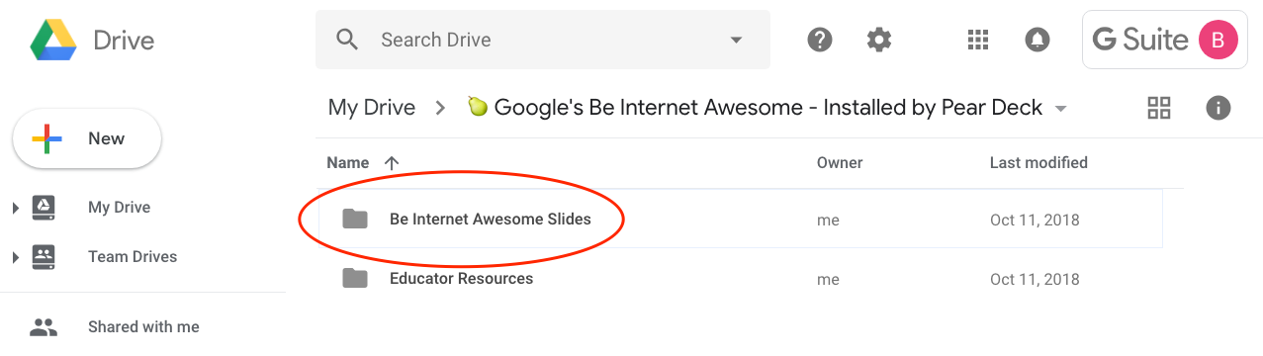Show folder details with info icon

(1218, 108)
